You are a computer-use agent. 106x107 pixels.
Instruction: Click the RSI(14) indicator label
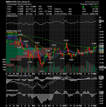(x=12, y=16)
